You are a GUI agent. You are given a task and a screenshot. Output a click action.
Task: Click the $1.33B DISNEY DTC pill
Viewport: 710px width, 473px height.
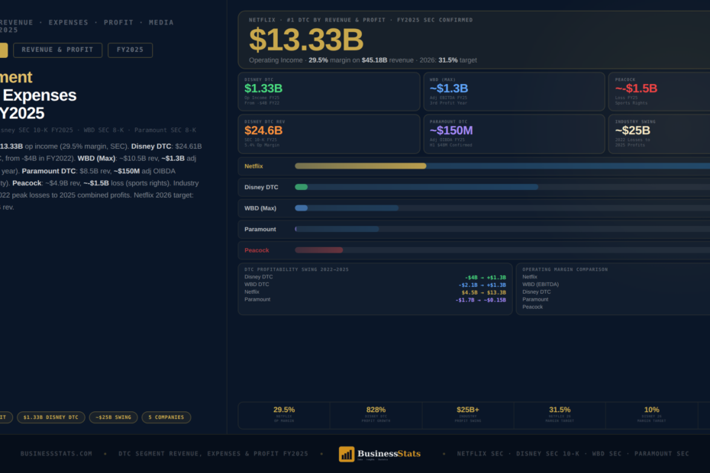[50, 417]
